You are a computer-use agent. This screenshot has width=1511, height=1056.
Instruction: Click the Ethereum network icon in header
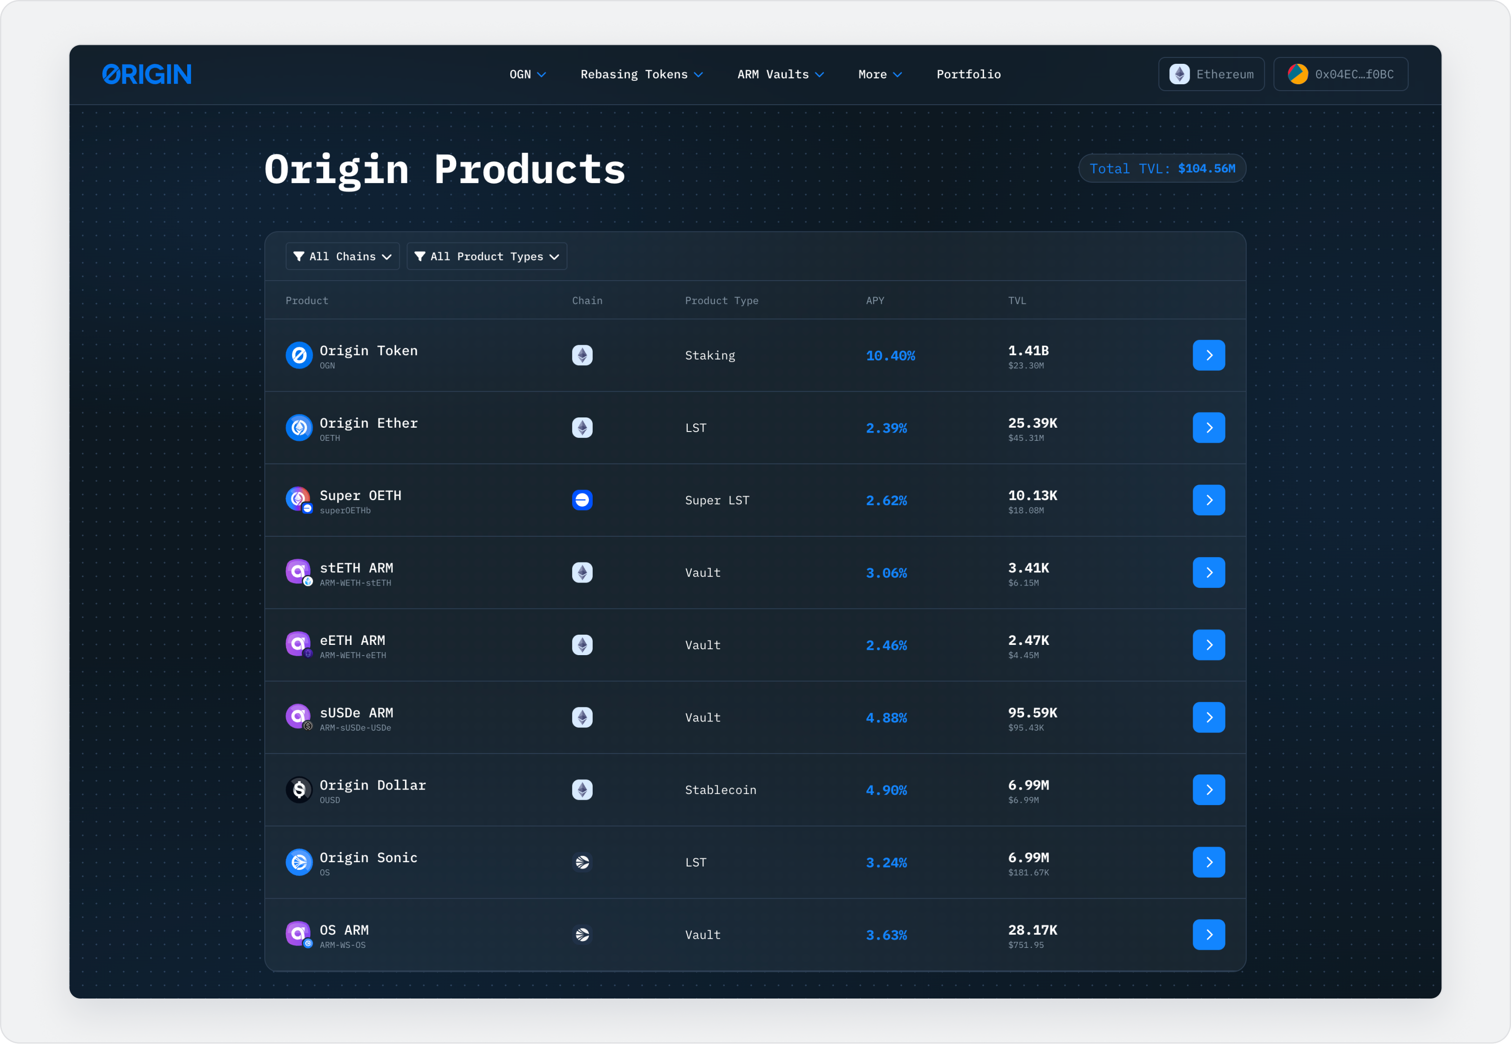coord(1180,75)
